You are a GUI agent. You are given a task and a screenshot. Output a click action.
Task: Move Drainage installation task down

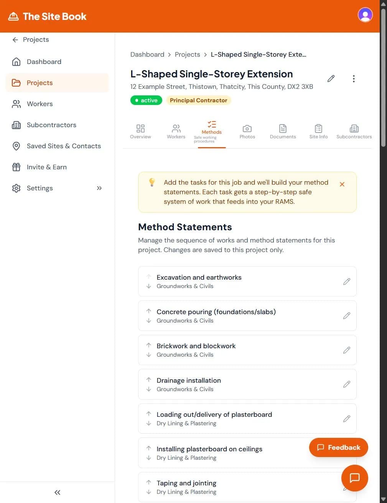pyautogui.click(x=149, y=389)
